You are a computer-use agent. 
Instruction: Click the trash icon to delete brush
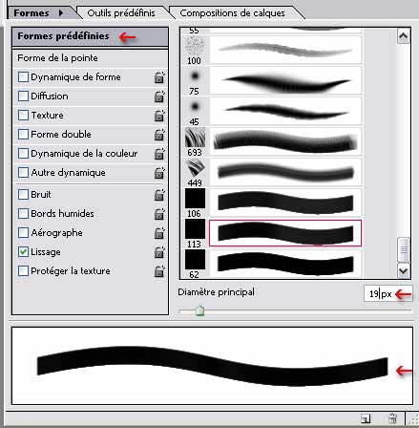pos(393,418)
